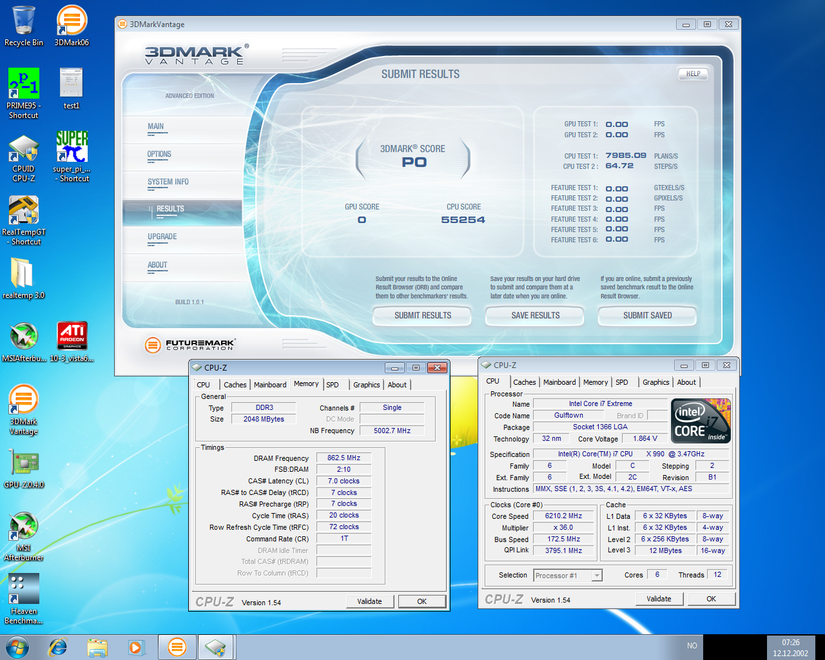The width and height of the screenshot is (825, 660).
Task: Click Validate in the right CPU-Z window
Action: (x=659, y=599)
